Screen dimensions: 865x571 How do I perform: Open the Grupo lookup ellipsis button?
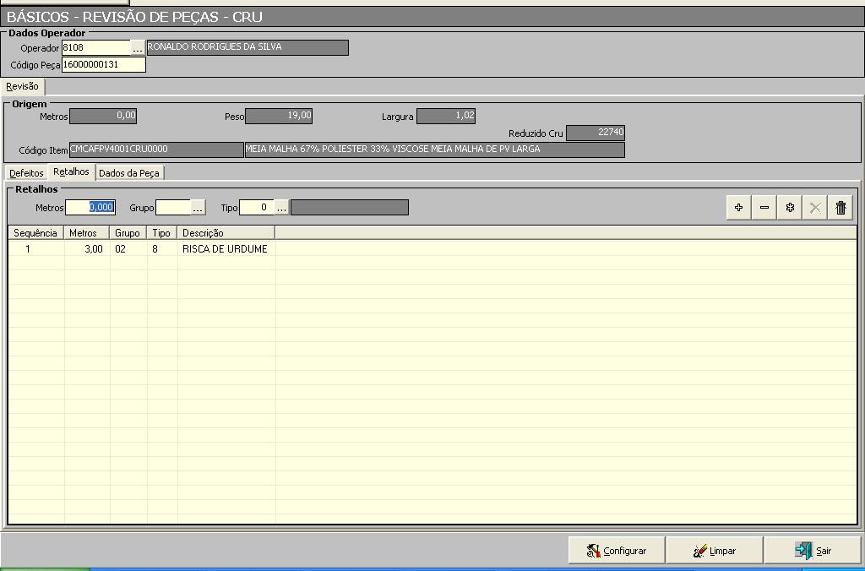tap(198, 208)
